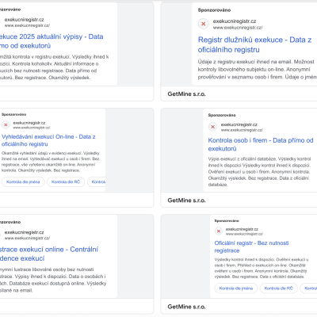The width and height of the screenshot is (317, 317).
Task: Select 'Kontrola dle RČ' chip under Vyhledávání exekucí ad
Action: coord(66,181)
